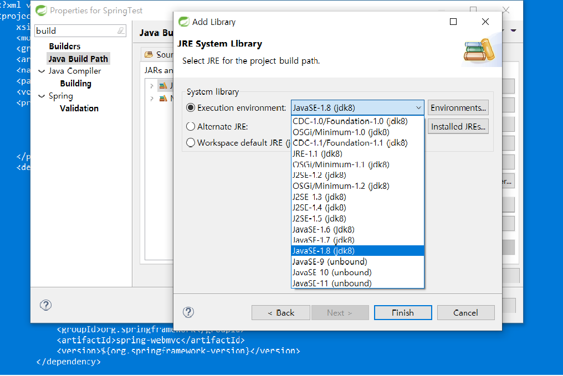Open help in Properties for SpringTest window
This screenshot has height=376, width=563.
45,305
